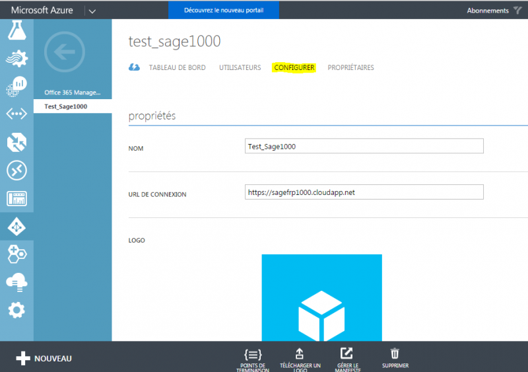Open Machine Learning flask icon in sidebar
Screen dimensions: 528x372
tap(17, 30)
